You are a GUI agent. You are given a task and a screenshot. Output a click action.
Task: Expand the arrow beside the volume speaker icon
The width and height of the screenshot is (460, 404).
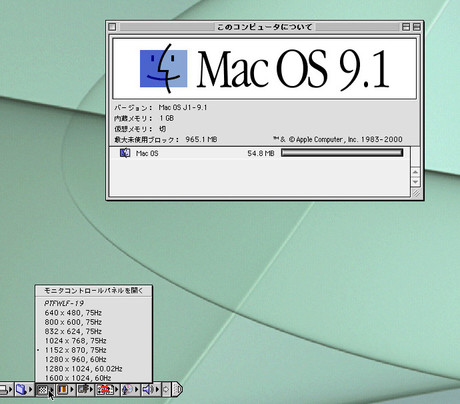pyautogui.click(x=157, y=389)
